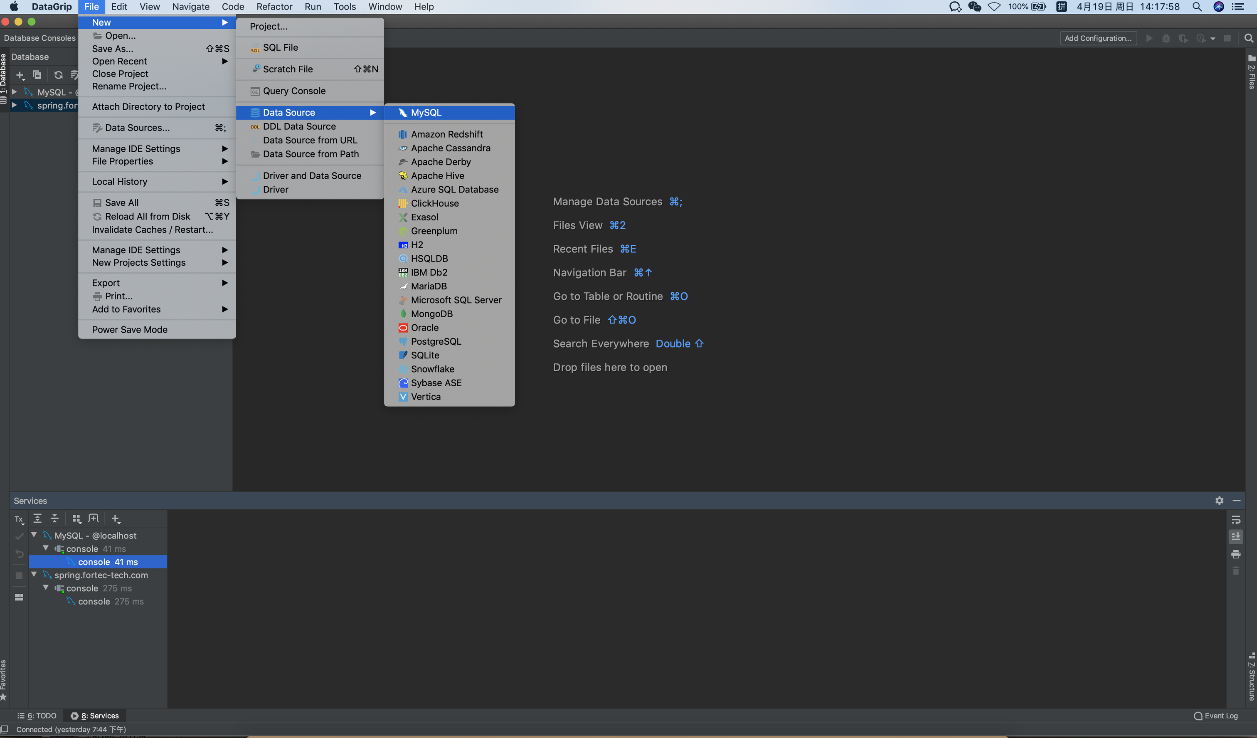Image resolution: width=1257 pixels, height=738 pixels.
Task: Click Data Sources... menu entry
Action: coord(157,128)
